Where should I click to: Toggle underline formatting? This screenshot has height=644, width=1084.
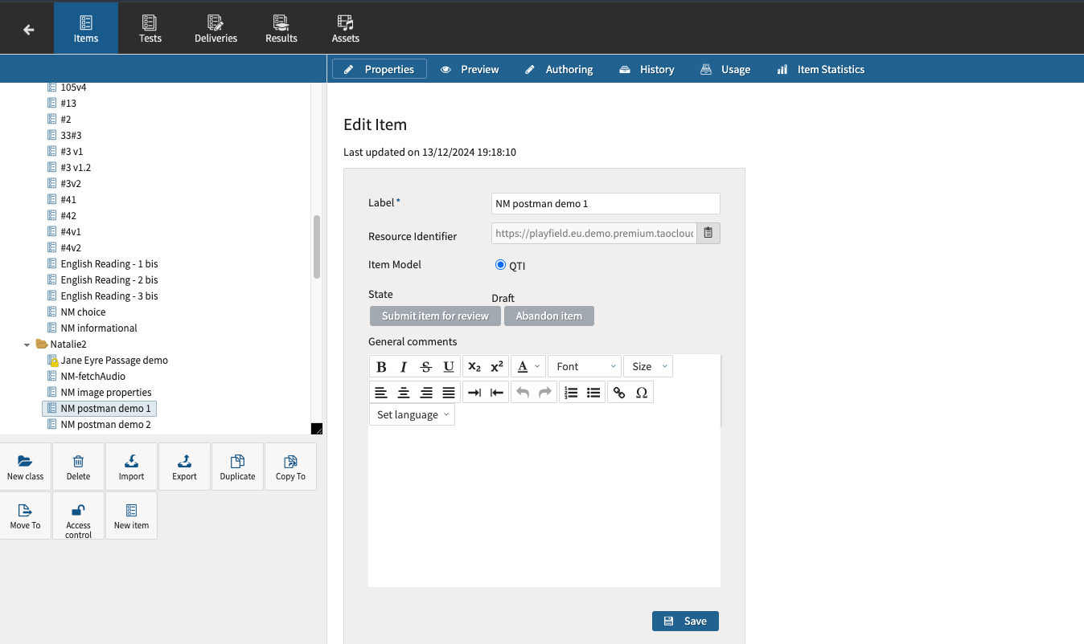pos(449,367)
